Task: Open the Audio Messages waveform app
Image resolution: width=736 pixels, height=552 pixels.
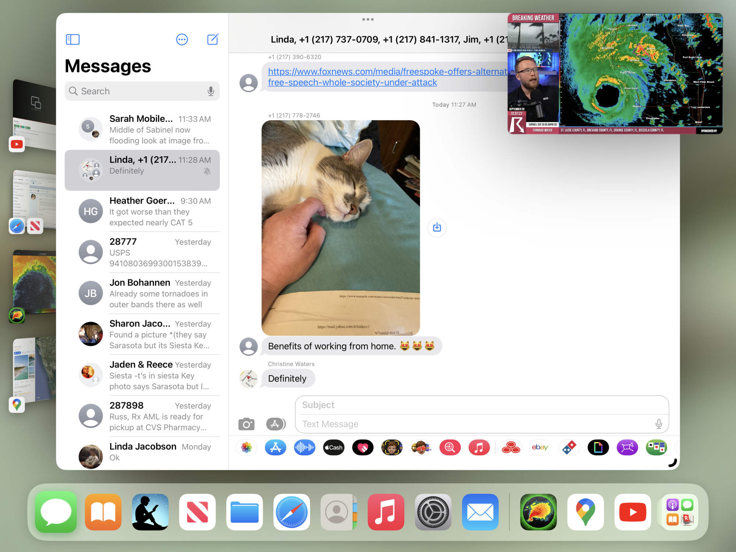Action: (x=304, y=447)
